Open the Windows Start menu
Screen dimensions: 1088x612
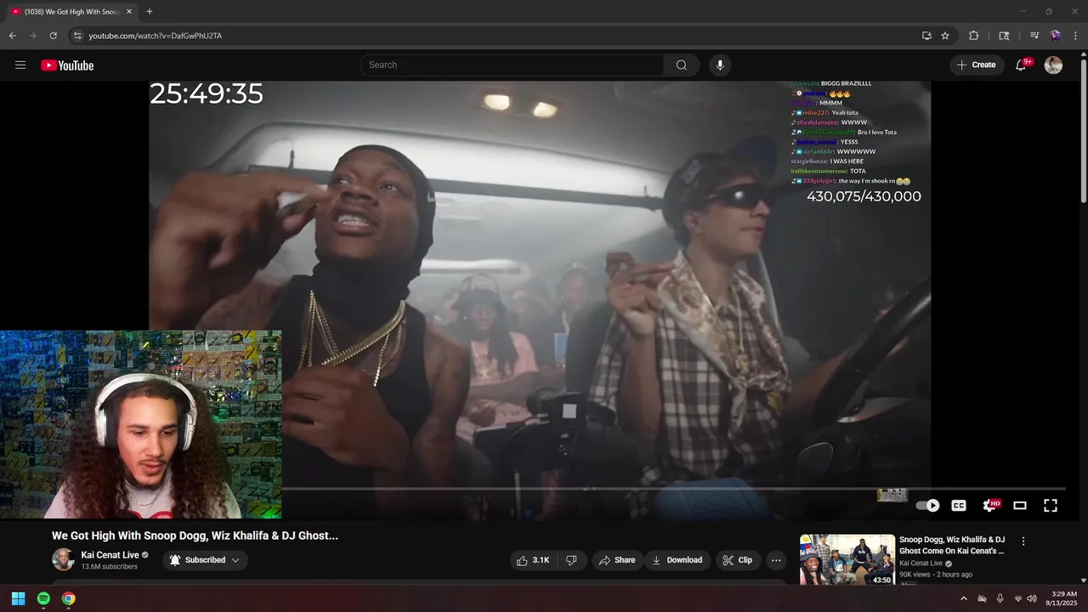(18, 598)
